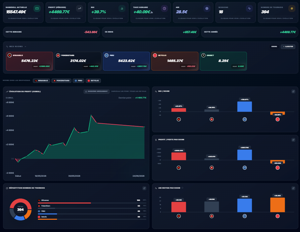Viewport: 300px width, 232px height.
Task: Click the Unibet logo in Unibet room card
Action: tap(203, 55)
